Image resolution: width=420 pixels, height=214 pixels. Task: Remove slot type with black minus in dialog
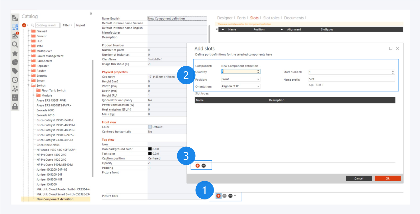click(x=204, y=166)
